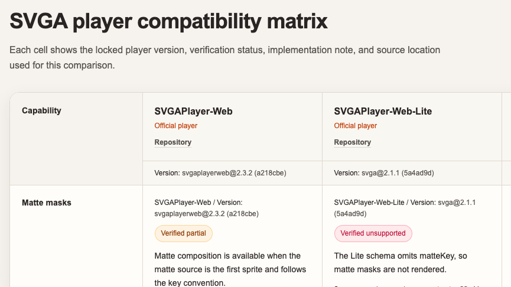Viewport: 511px width, 287px height.
Task: Click the 'Matte composition is available' note
Action: tap(230, 269)
